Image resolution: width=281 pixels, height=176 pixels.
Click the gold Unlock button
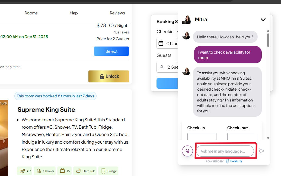point(109,76)
